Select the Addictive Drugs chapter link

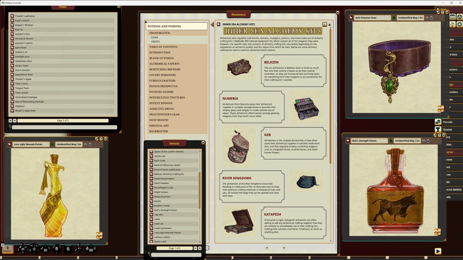pyautogui.click(x=161, y=109)
